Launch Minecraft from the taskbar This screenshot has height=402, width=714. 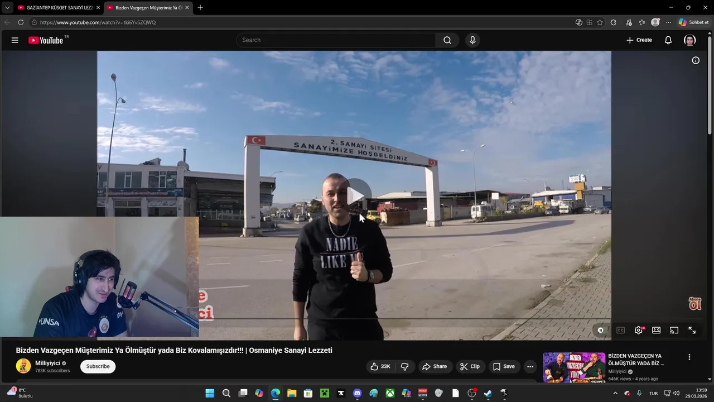(x=325, y=393)
